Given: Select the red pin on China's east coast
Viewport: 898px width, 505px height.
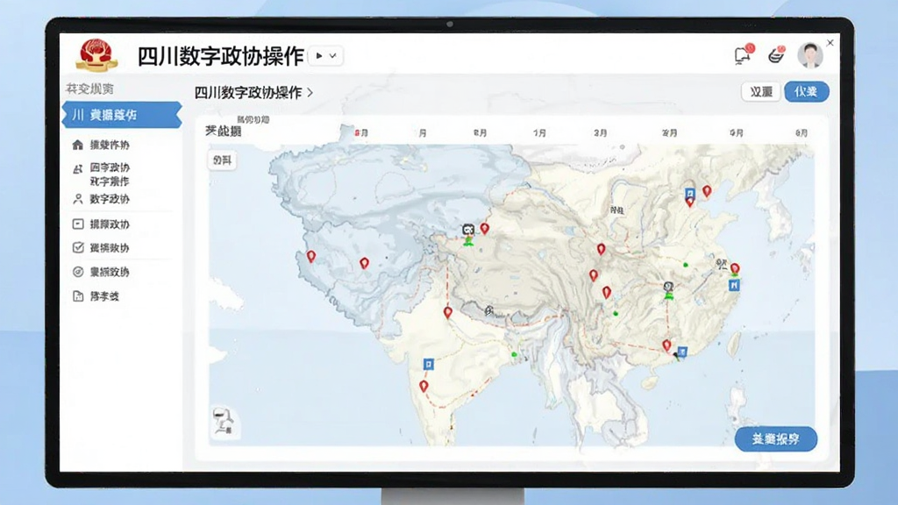Looking at the screenshot, I should click(x=735, y=268).
